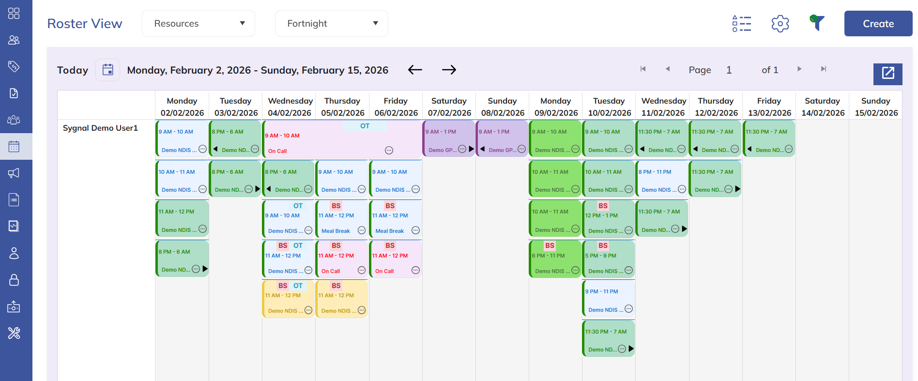Click the calendar date picker icon

click(107, 70)
